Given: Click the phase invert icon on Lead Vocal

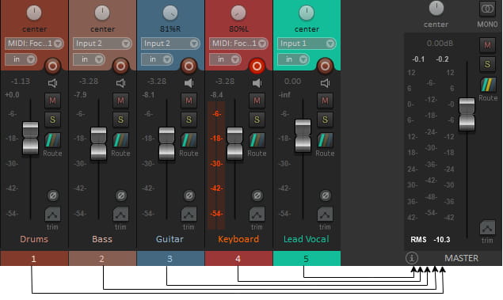Looking at the screenshot, I should tap(325, 196).
